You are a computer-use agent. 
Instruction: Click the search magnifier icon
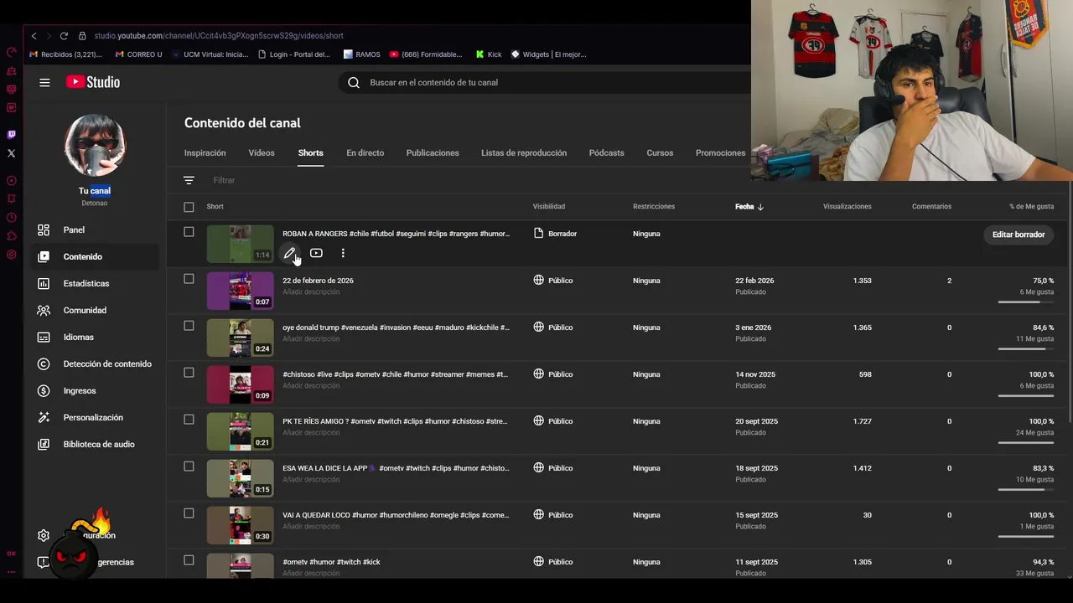[x=354, y=82]
